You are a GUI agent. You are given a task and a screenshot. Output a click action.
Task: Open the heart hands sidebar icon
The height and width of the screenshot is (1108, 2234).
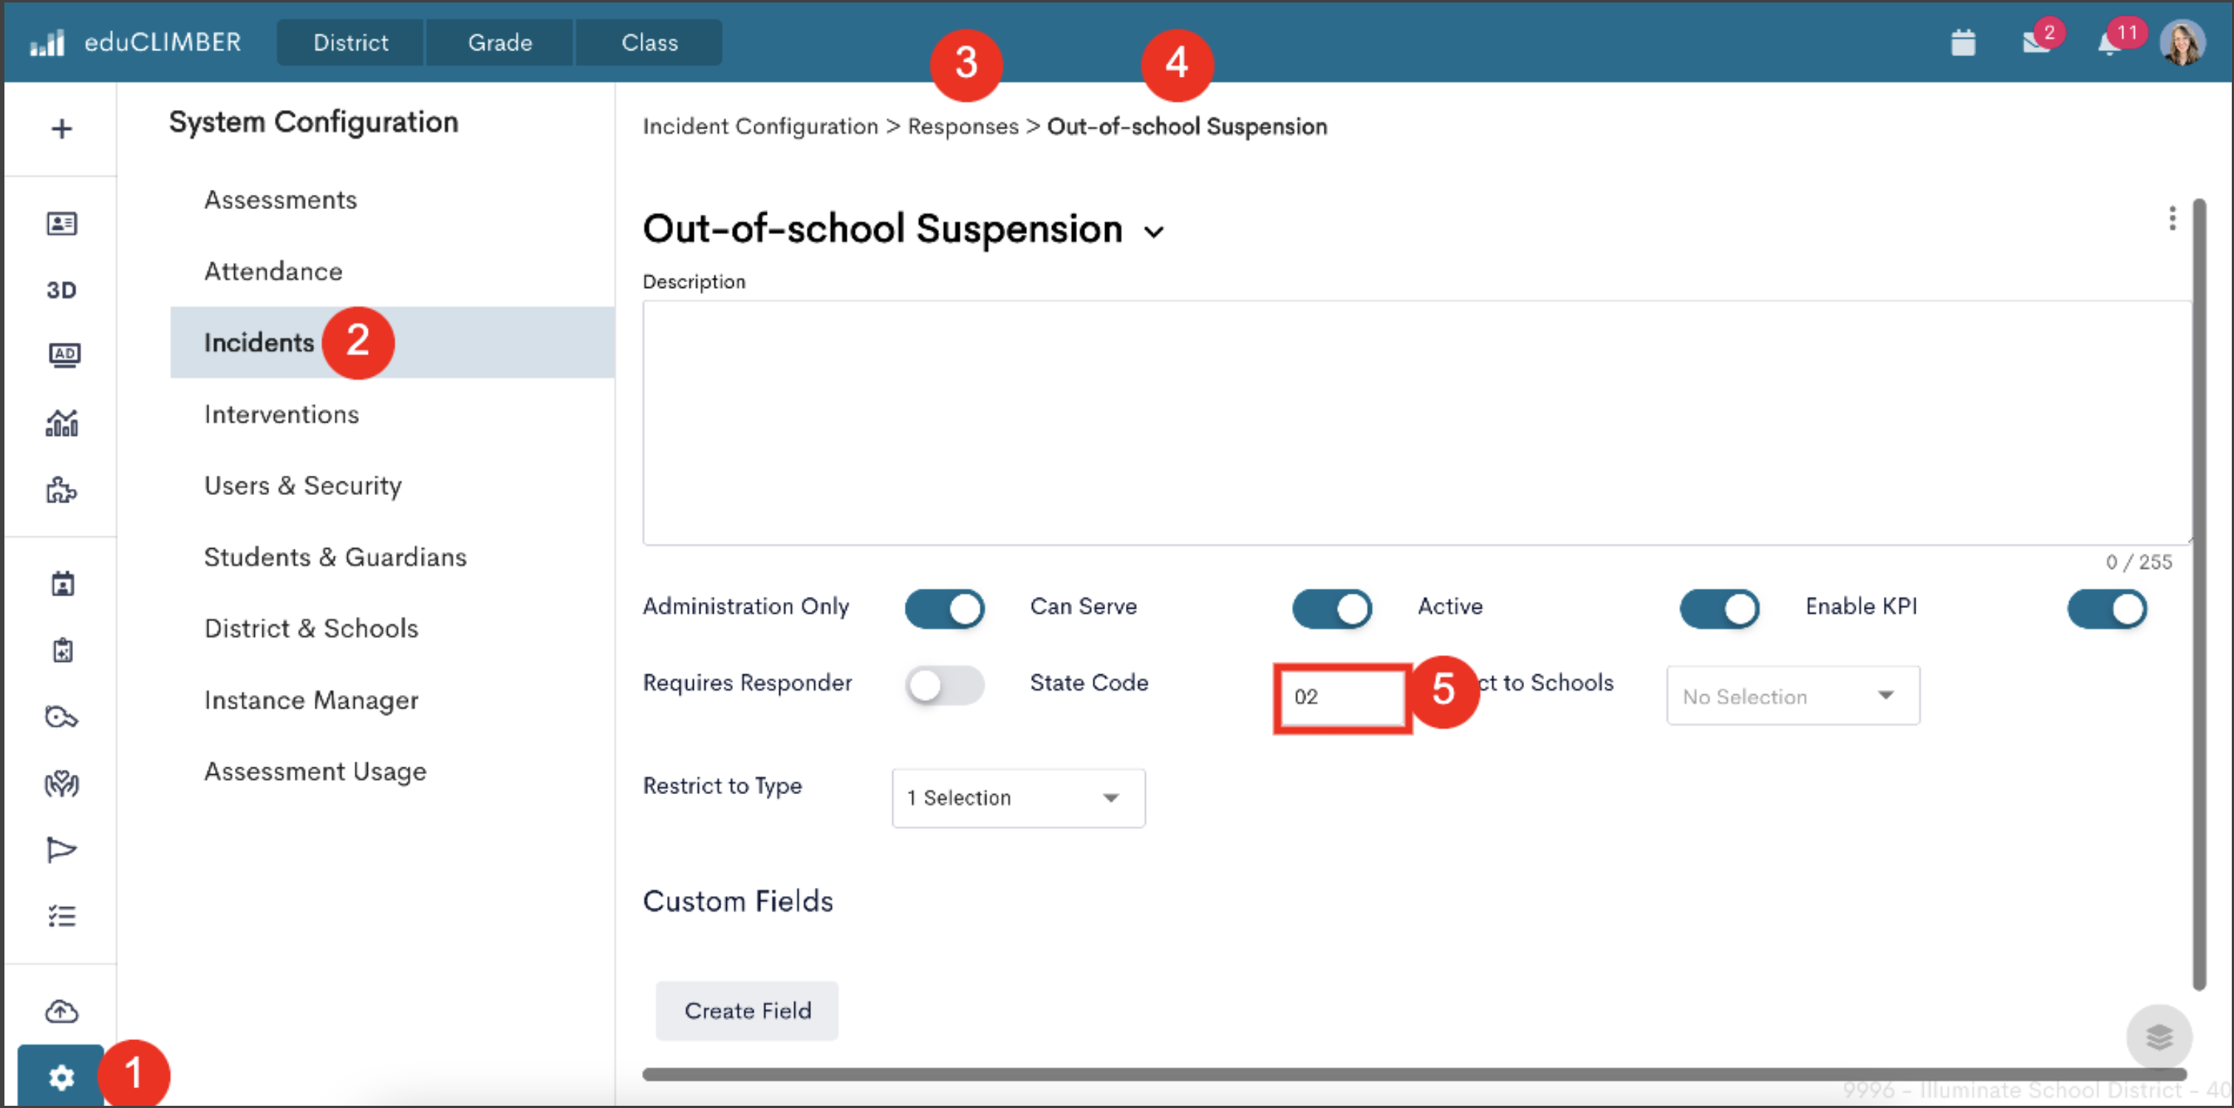[61, 784]
